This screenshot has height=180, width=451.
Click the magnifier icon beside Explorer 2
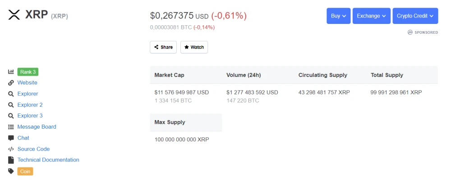(x=11, y=105)
